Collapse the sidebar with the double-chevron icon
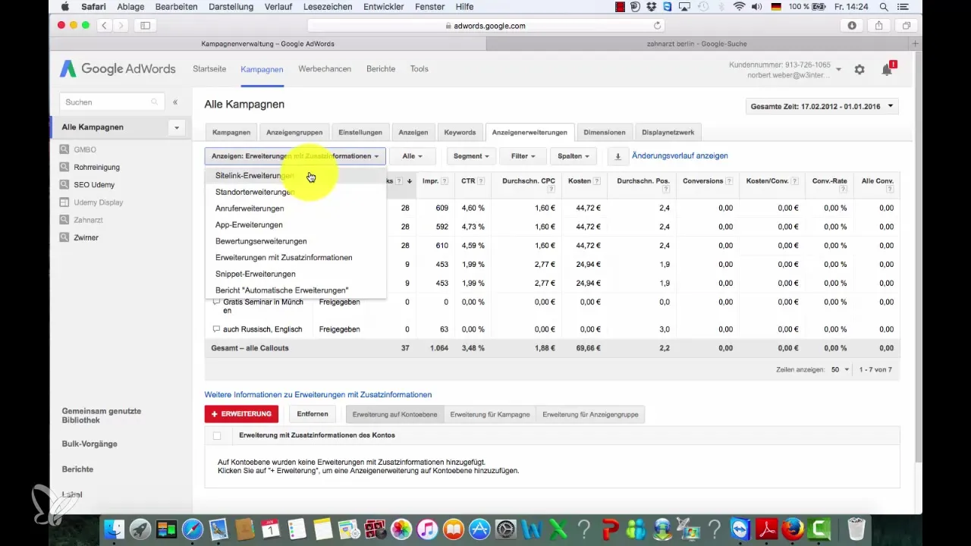The width and height of the screenshot is (971, 546). click(x=175, y=102)
